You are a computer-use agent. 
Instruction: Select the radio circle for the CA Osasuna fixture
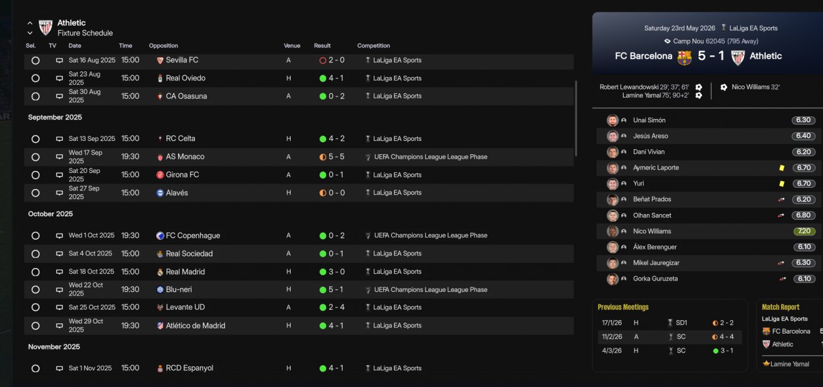coord(35,96)
